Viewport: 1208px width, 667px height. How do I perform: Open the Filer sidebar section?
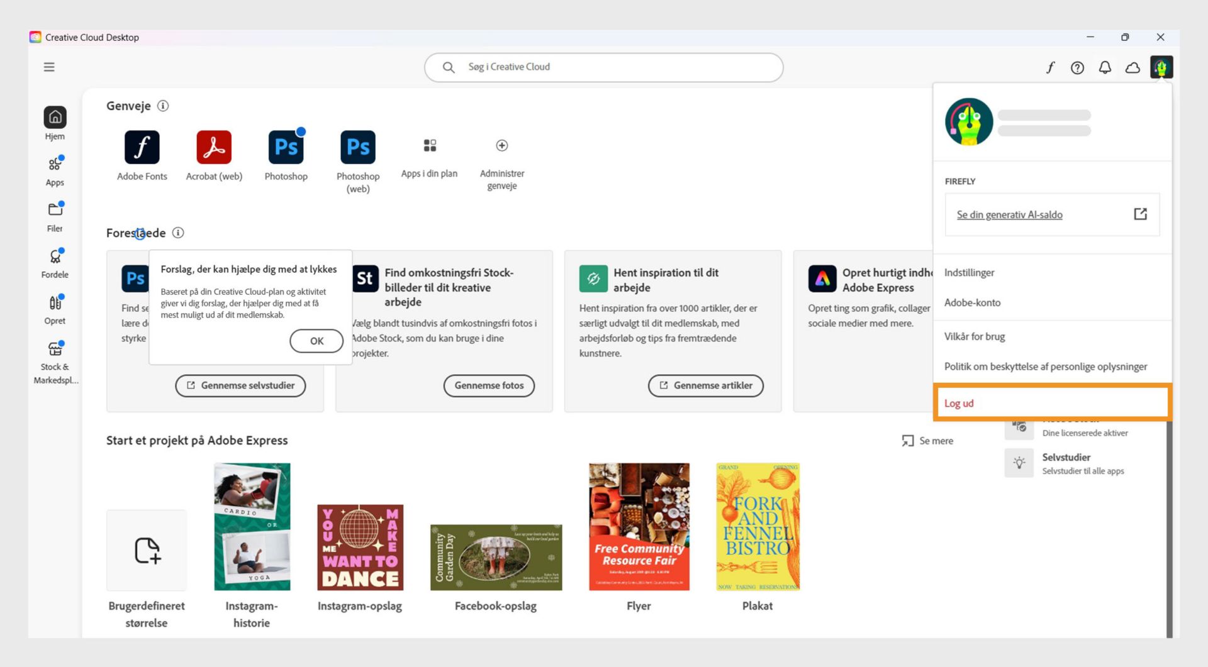pos(55,216)
